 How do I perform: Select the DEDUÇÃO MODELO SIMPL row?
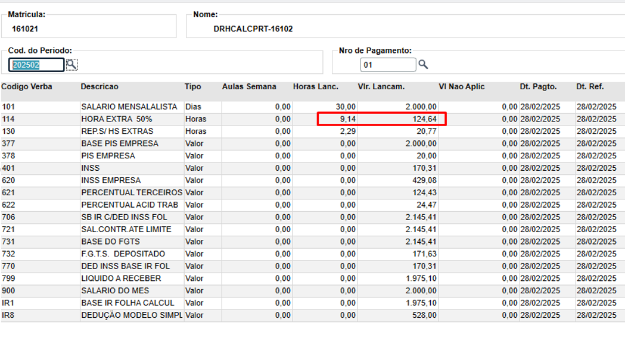[131, 315]
